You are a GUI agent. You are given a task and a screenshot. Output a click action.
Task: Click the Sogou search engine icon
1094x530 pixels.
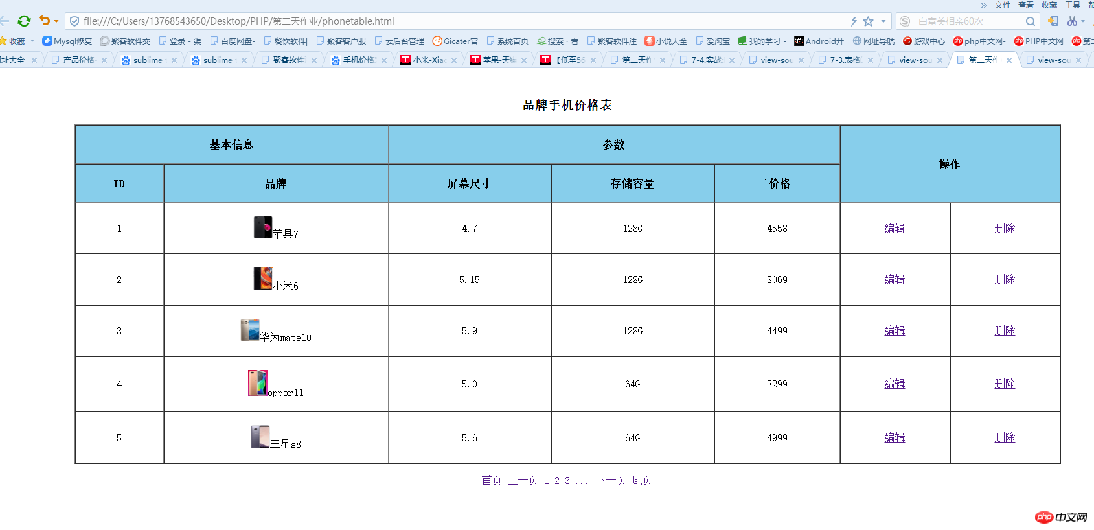click(x=905, y=21)
